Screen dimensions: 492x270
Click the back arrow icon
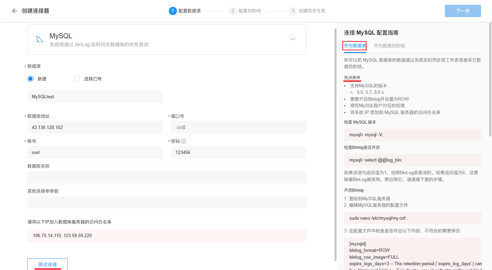point(14,11)
